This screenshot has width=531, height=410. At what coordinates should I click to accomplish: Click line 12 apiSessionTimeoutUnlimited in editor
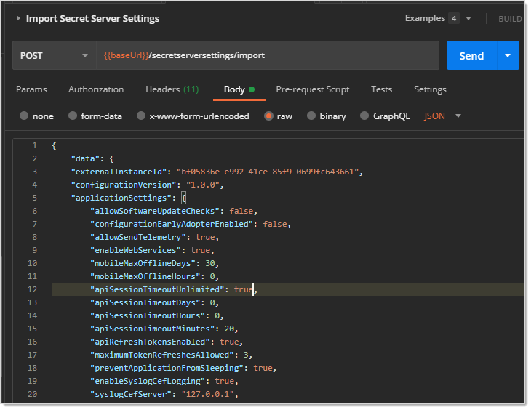coord(156,289)
